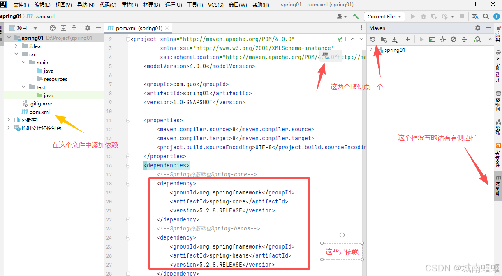
Task: Click the search everywhere magnifier icon
Action: [x=486, y=16]
